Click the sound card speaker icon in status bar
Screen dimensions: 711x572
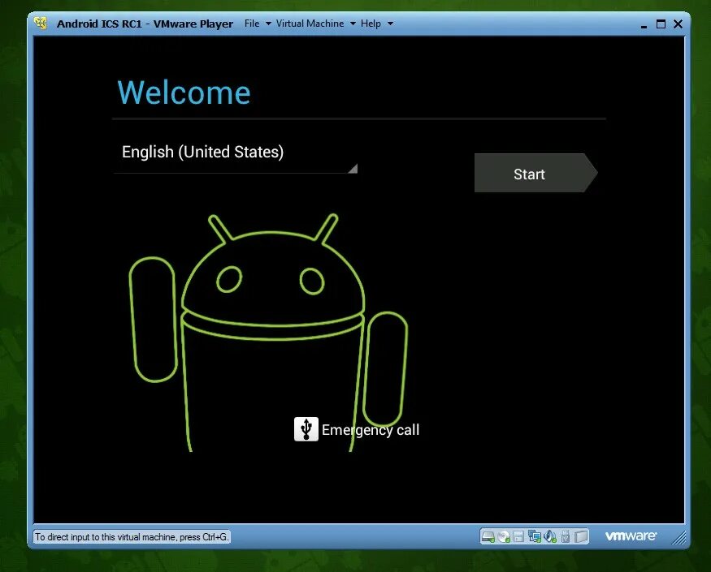click(550, 536)
